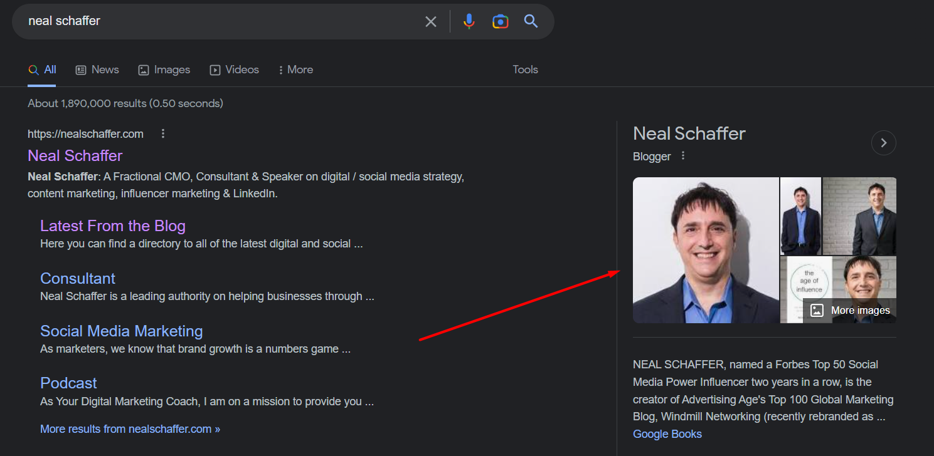Viewport: 934px width, 456px height.
Task: Click the More images button
Action: [849, 310]
